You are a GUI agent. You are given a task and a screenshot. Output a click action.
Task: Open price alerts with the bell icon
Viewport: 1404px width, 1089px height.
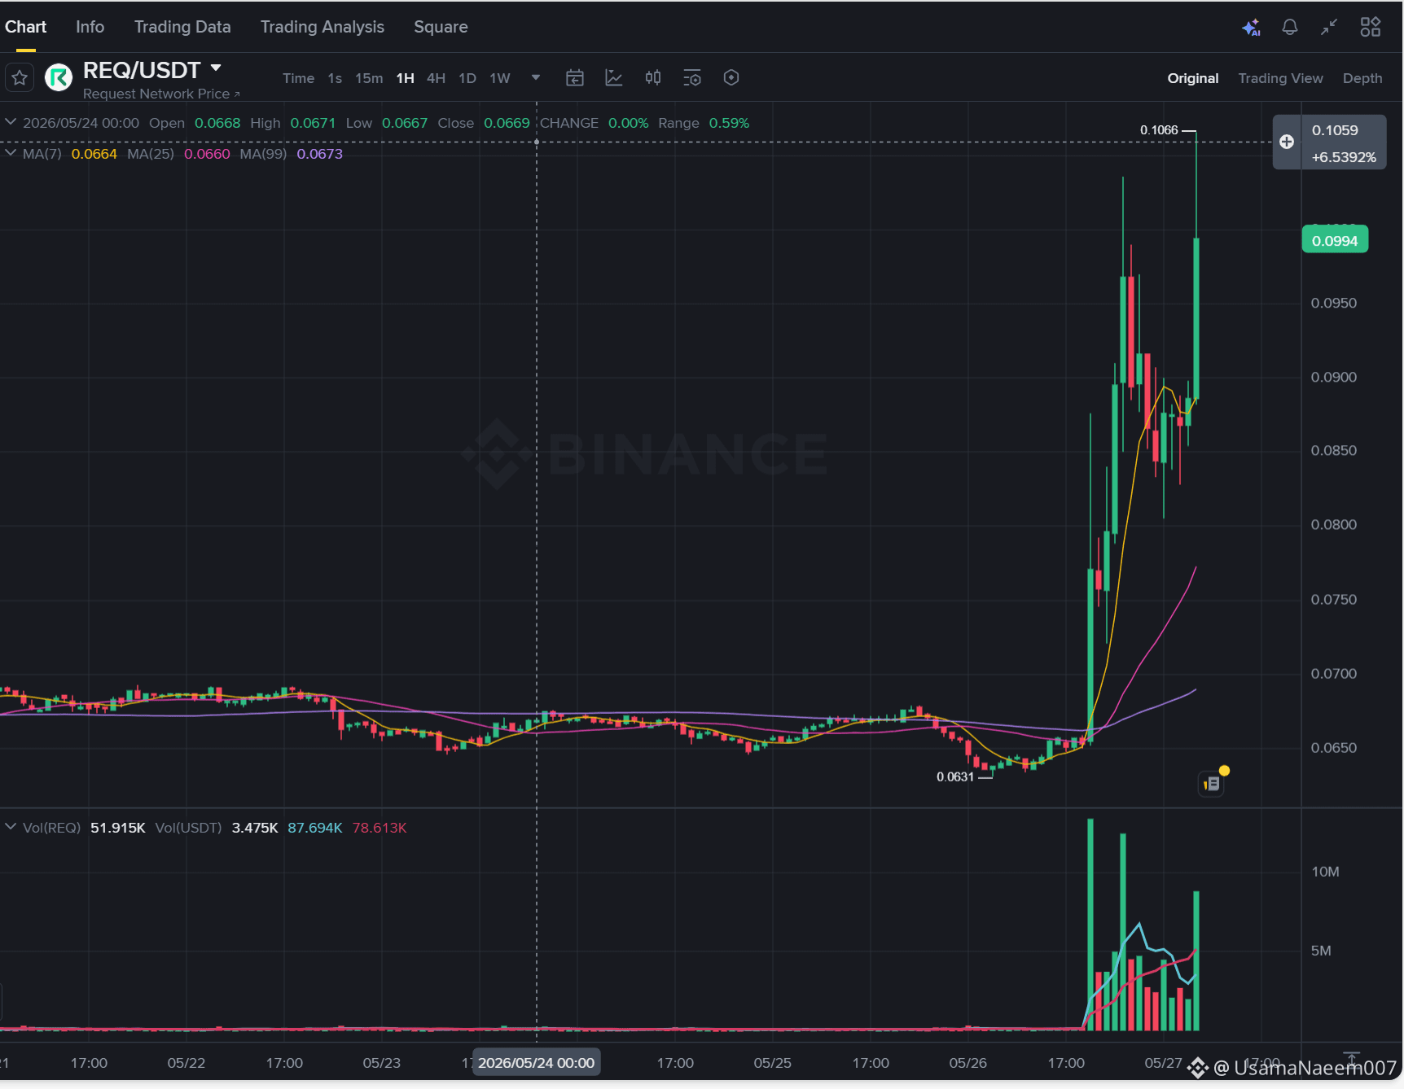pos(1290,28)
